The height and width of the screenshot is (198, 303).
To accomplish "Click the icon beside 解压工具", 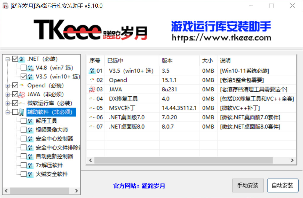I will pyautogui.click(x=30, y=121).
